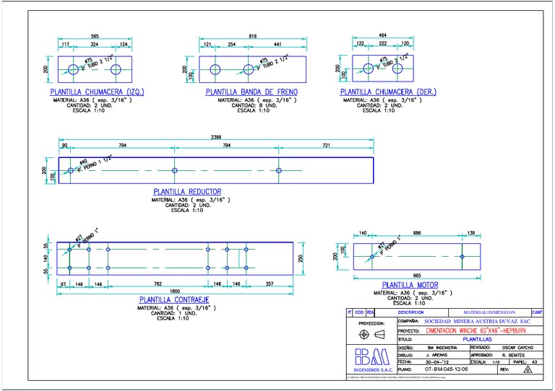Click the PLANTILLA CHUMACERA (IZQ.) title
This screenshot has width=555, height=391.
pos(97,92)
